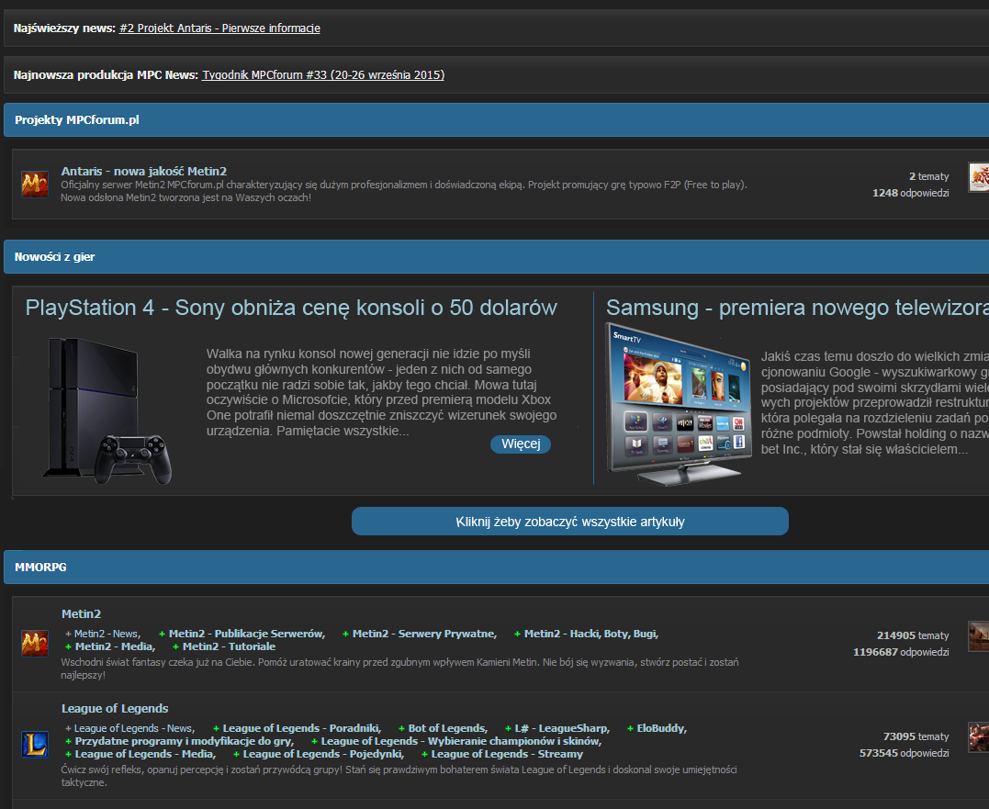The image size is (989, 809).
Task: Open the EloBuddy subforum
Action: tap(662, 728)
